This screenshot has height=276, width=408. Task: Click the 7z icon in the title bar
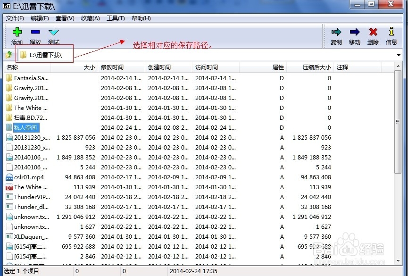[x=7, y=6]
